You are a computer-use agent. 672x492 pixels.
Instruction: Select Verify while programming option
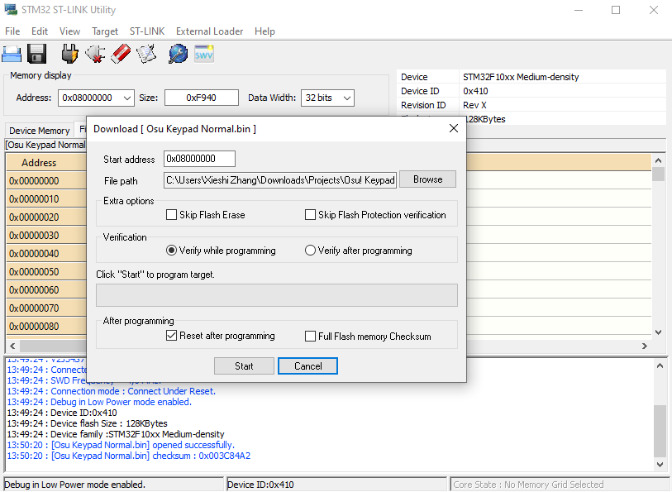[x=171, y=251]
